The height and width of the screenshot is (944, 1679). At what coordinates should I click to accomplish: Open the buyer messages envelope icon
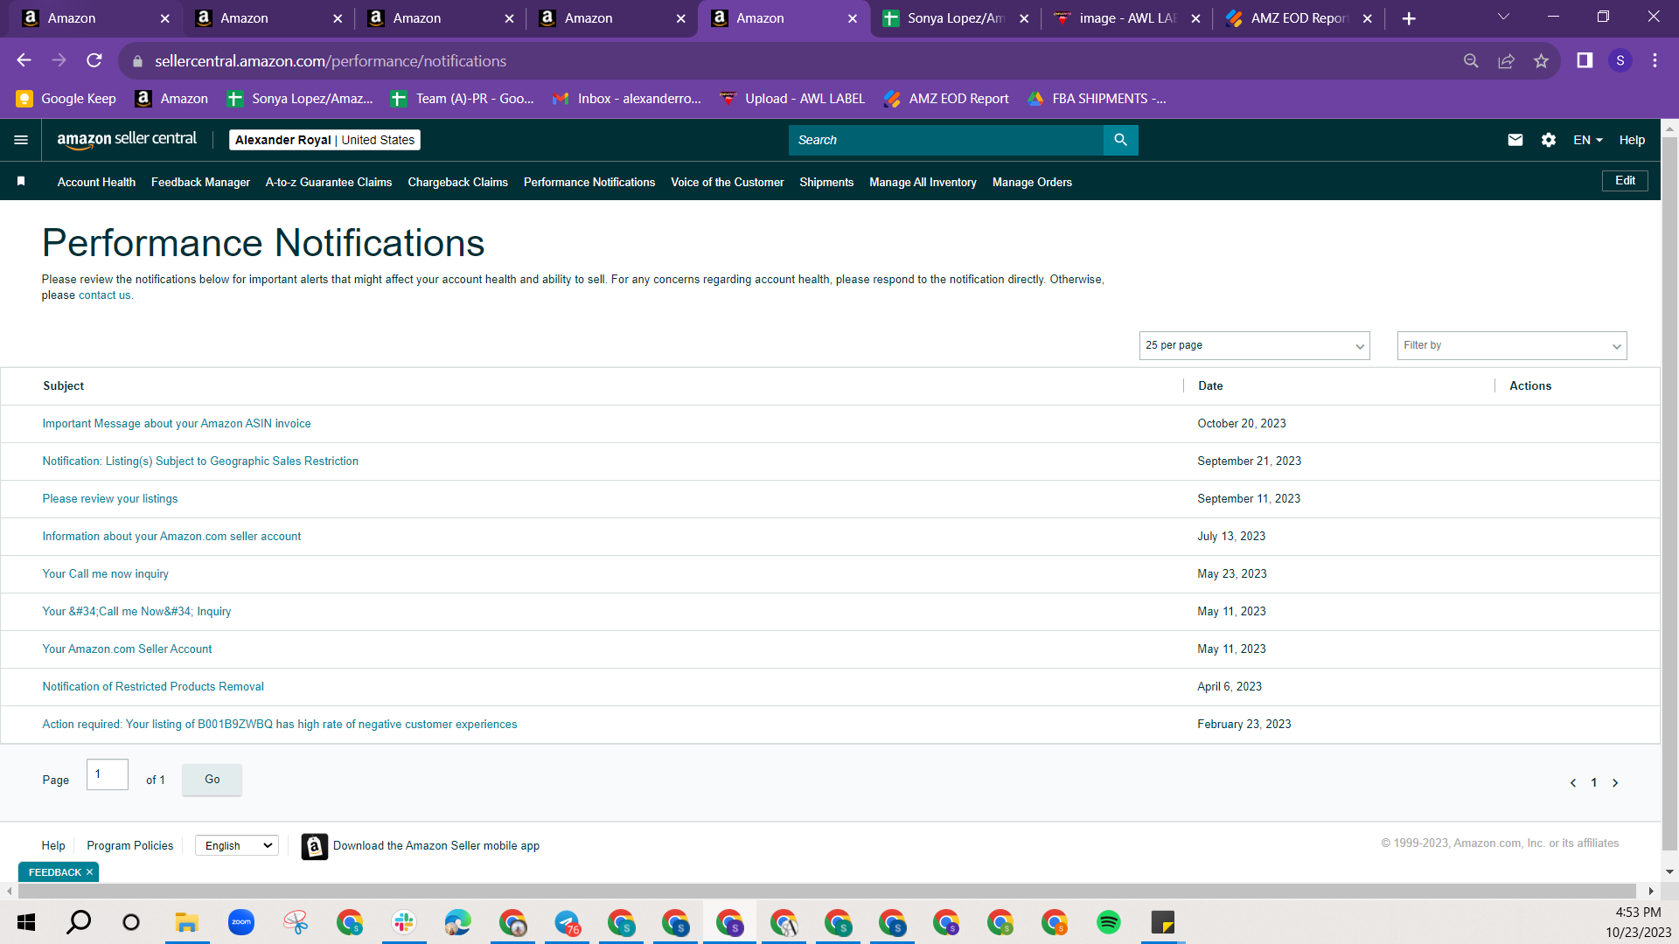1515,140
